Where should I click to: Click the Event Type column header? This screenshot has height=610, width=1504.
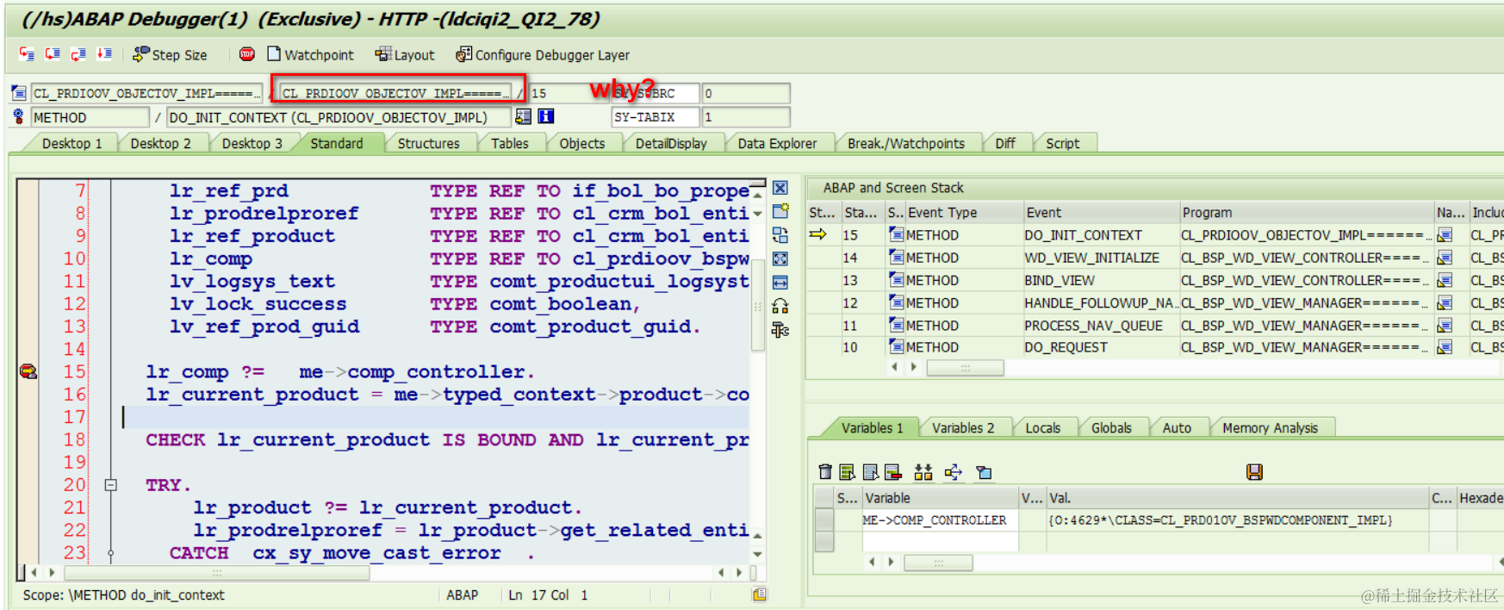click(964, 212)
